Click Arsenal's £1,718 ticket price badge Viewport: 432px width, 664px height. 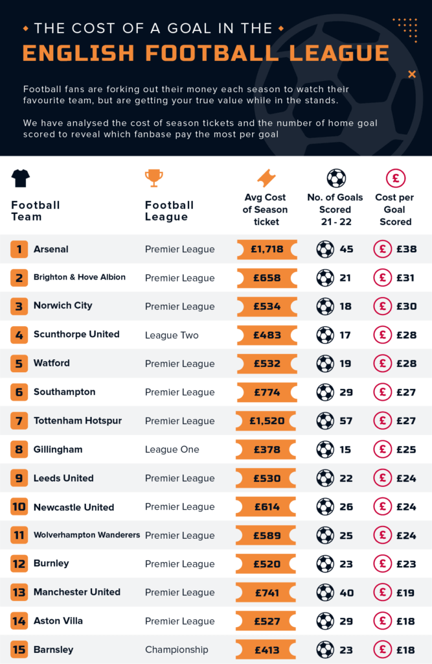tap(267, 249)
